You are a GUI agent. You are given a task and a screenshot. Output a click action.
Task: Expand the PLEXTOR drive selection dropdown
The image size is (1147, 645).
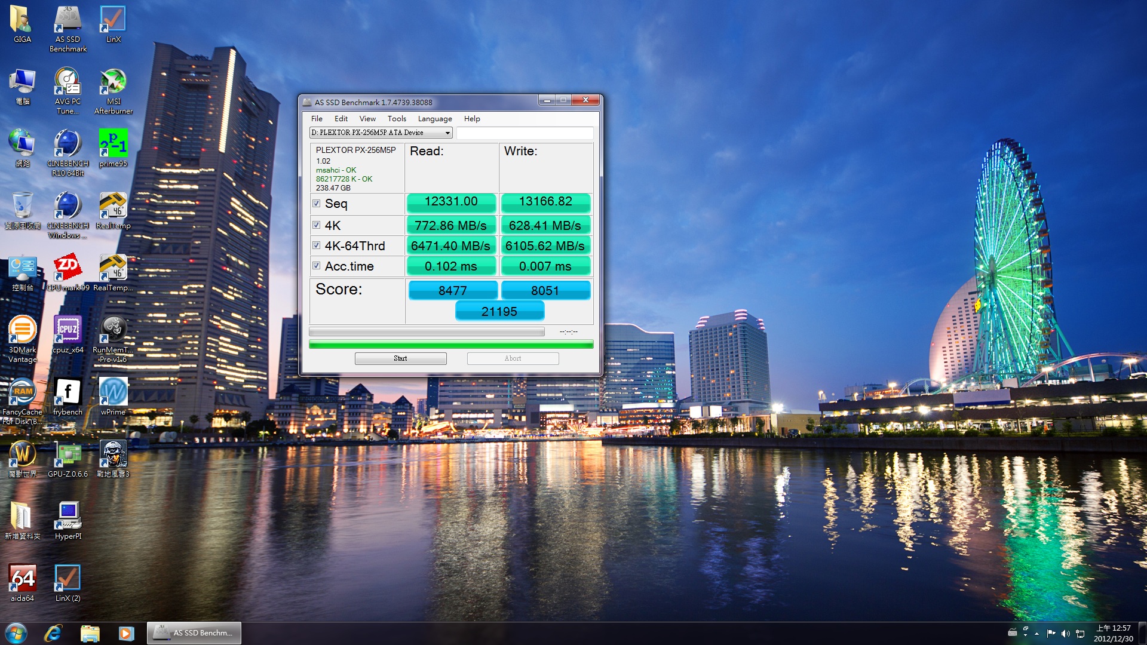(447, 133)
